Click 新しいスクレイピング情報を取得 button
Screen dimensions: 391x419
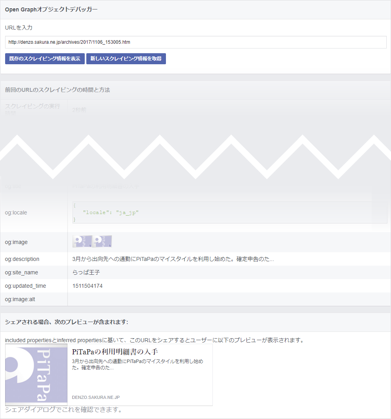tap(126, 59)
